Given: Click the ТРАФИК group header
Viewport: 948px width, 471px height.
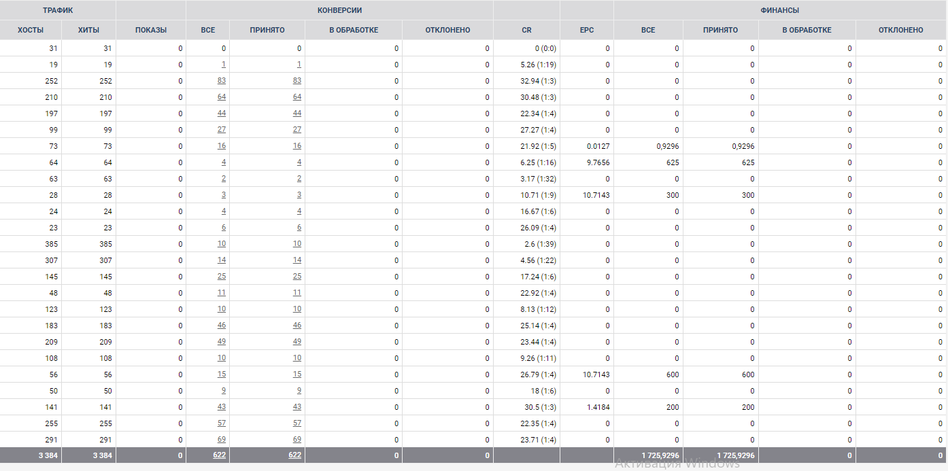Looking at the screenshot, I should [x=58, y=10].
